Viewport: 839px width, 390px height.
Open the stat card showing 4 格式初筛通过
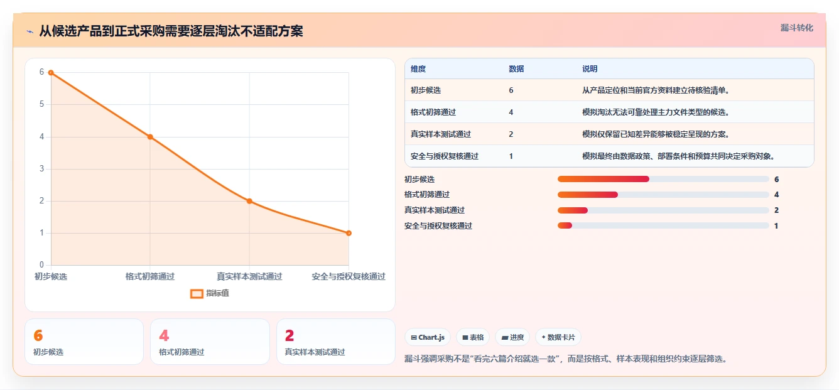(x=210, y=342)
